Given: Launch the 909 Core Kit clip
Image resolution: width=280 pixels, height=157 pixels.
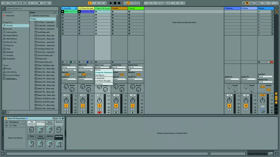Looking at the screenshot, I should [63, 12].
